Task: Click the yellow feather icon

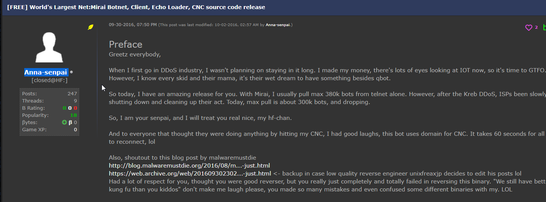Action: pos(91,27)
